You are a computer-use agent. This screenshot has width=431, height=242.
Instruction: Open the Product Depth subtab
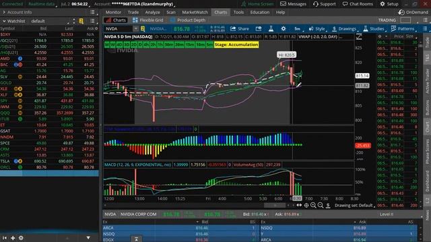[x=188, y=20]
